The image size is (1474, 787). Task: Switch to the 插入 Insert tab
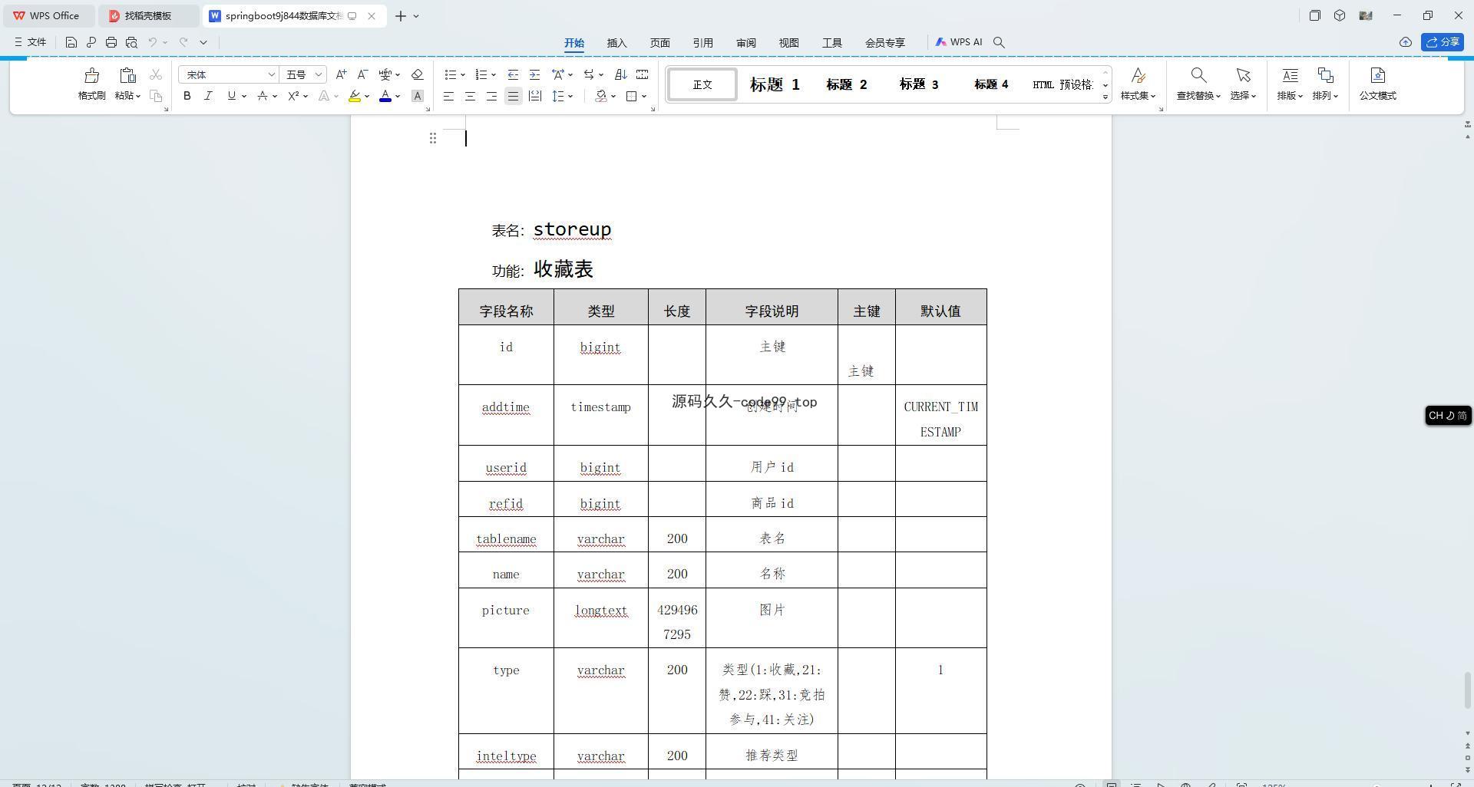(617, 43)
